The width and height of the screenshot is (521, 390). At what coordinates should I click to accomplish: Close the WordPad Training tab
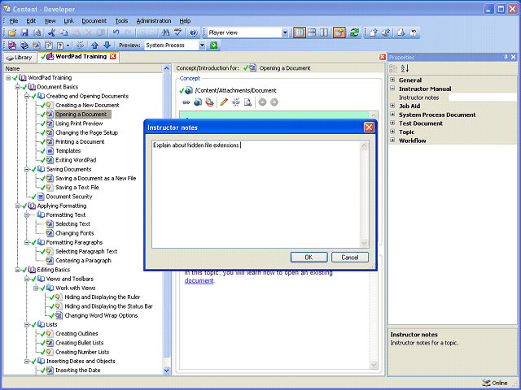[x=113, y=56]
